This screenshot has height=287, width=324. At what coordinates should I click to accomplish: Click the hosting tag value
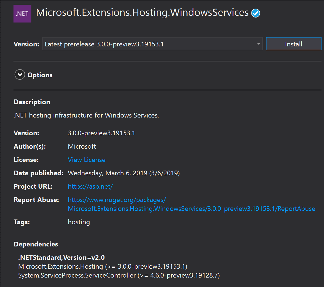coord(79,222)
